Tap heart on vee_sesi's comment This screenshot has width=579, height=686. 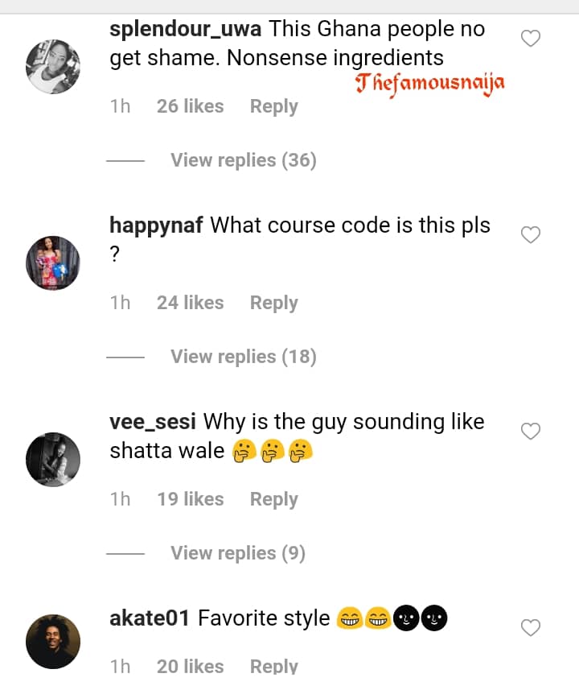click(x=531, y=432)
